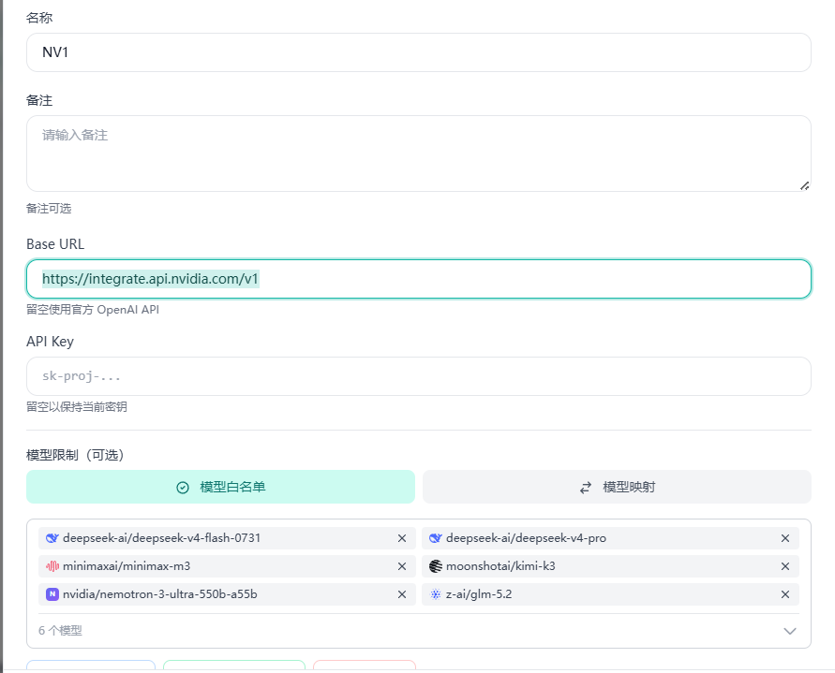Click the 备注 textarea resize handle

805,185
